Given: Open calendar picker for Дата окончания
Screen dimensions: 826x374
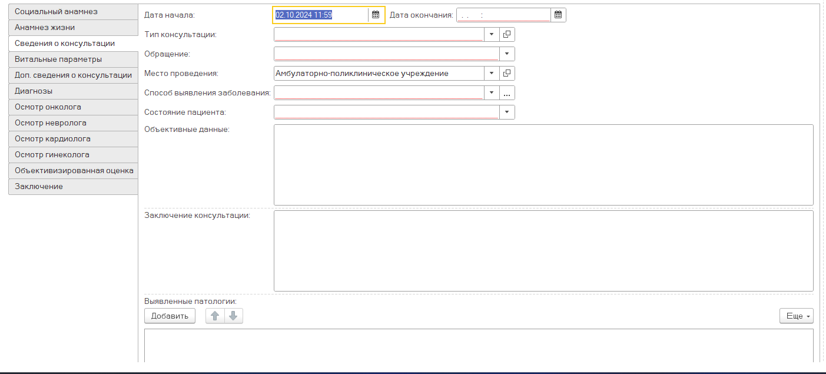Looking at the screenshot, I should [x=558, y=15].
